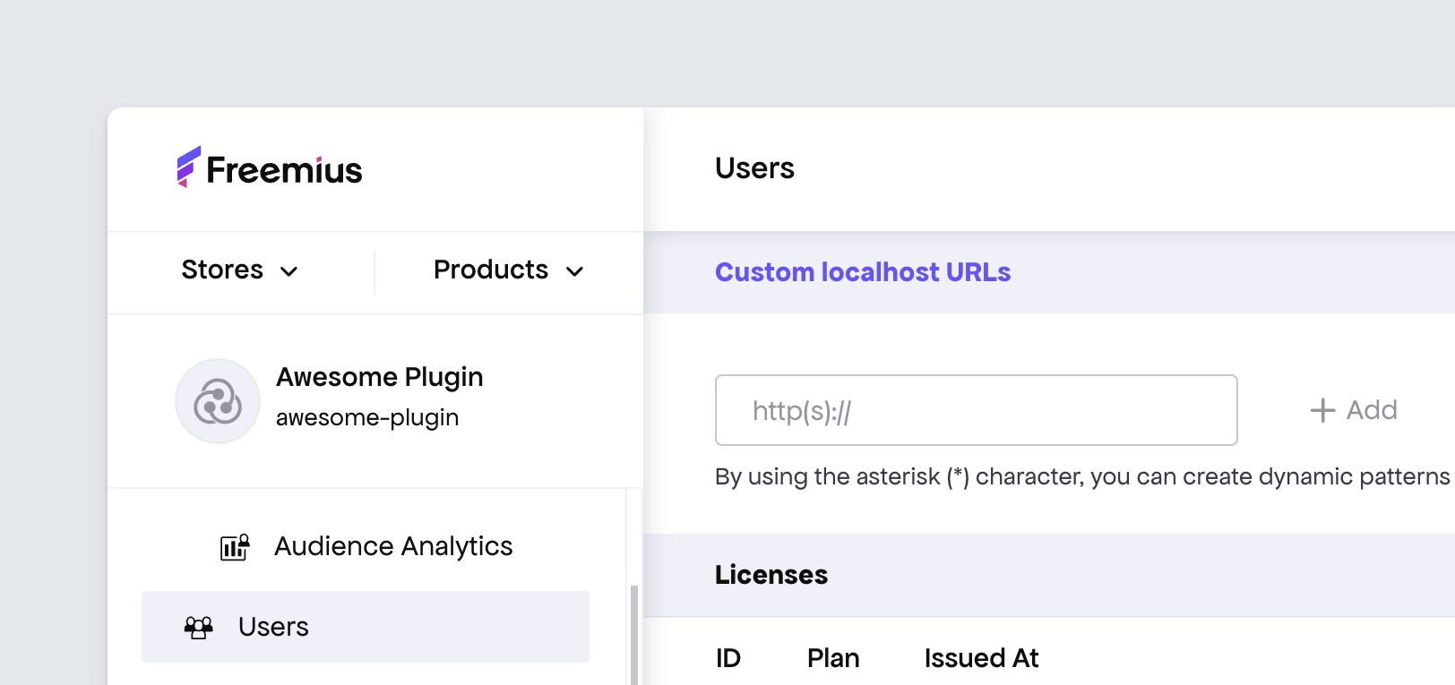Click the asterisk pattern hint text
This screenshot has height=685, width=1455.
point(1082,476)
